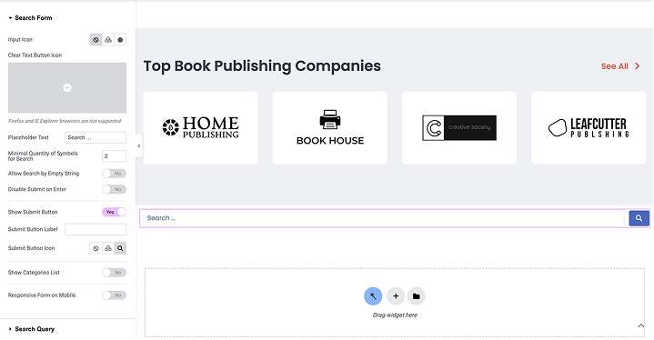Expand the Search Query section
This screenshot has height=340, width=654.
tap(31, 329)
